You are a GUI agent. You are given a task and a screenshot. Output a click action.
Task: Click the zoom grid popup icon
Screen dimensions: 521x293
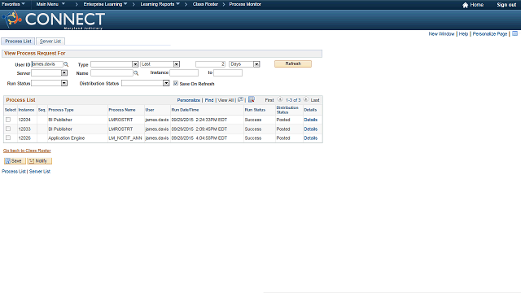point(241,99)
